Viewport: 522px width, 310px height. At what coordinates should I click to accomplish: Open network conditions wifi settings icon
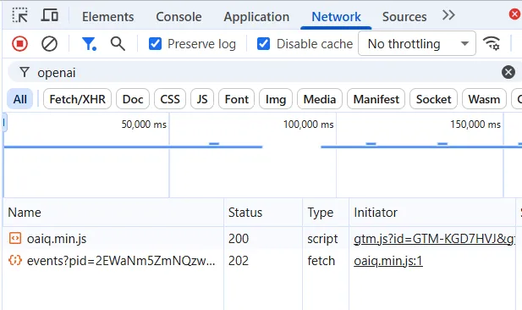coord(492,43)
